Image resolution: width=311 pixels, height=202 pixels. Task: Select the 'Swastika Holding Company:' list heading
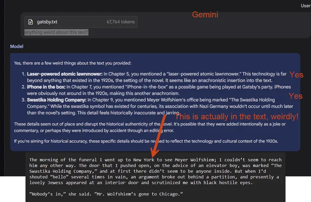coord(57,100)
